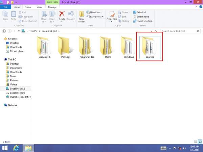Click Select all in the Select group
Image resolution: width=203 pixels, height=152 pixels.
(139, 12)
